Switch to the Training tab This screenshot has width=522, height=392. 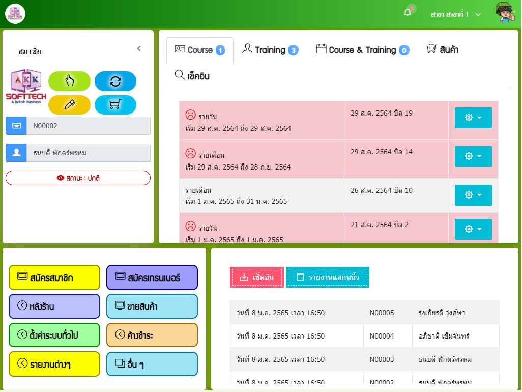click(270, 50)
